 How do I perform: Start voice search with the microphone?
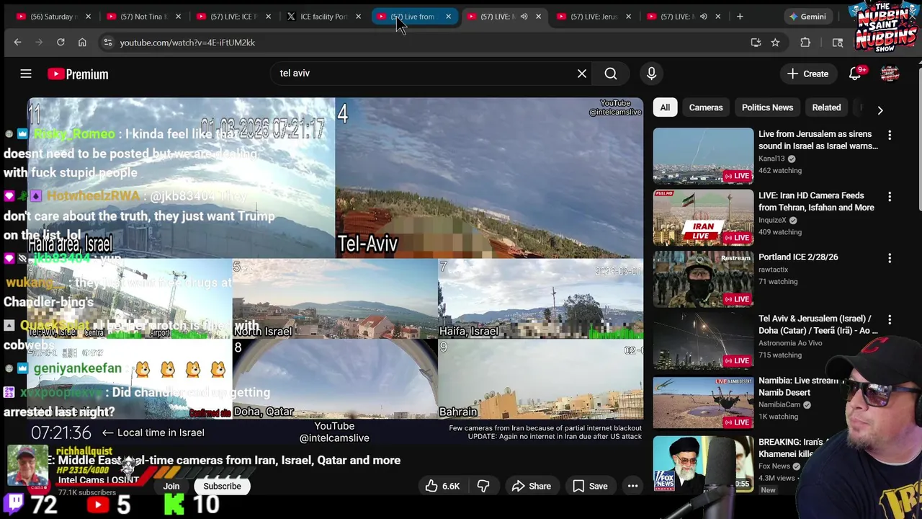pyautogui.click(x=651, y=74)
